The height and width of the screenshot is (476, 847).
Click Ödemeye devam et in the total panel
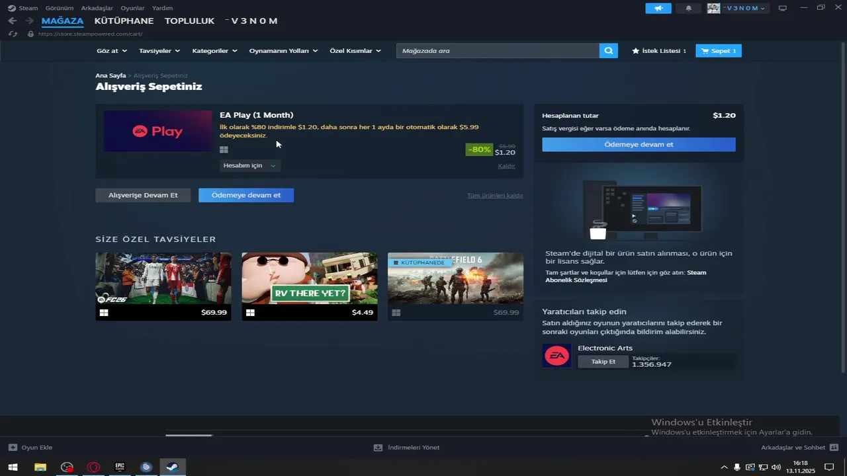(x=639, y=144)
